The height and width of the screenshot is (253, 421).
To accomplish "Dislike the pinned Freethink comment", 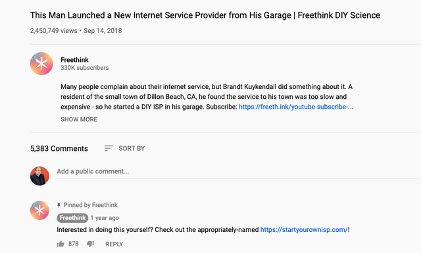I will click(x=90, y=244).
